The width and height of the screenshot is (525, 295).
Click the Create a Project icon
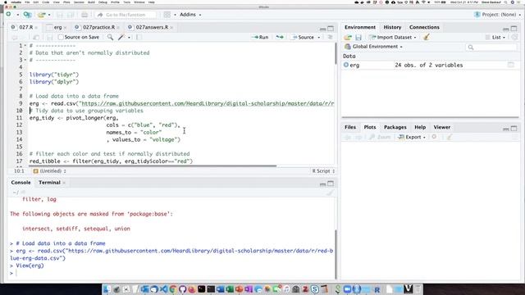pyautogui.click(x=27, y=15)
